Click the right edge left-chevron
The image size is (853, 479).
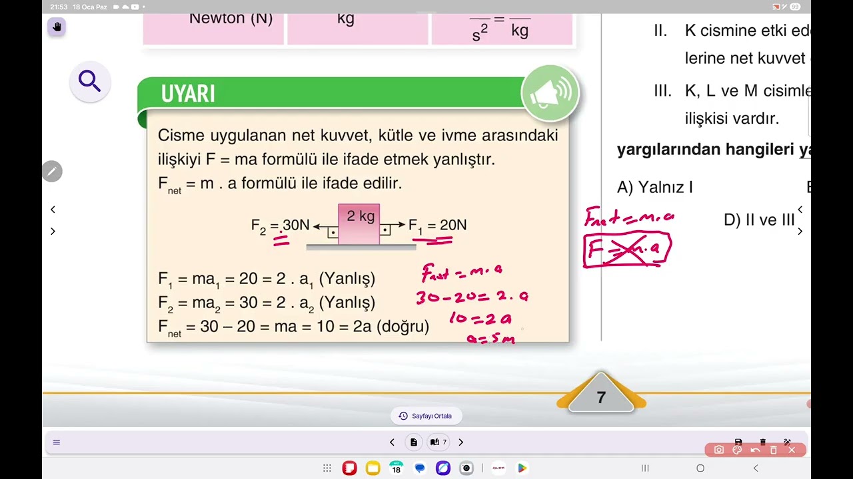[x=800, y=210]
